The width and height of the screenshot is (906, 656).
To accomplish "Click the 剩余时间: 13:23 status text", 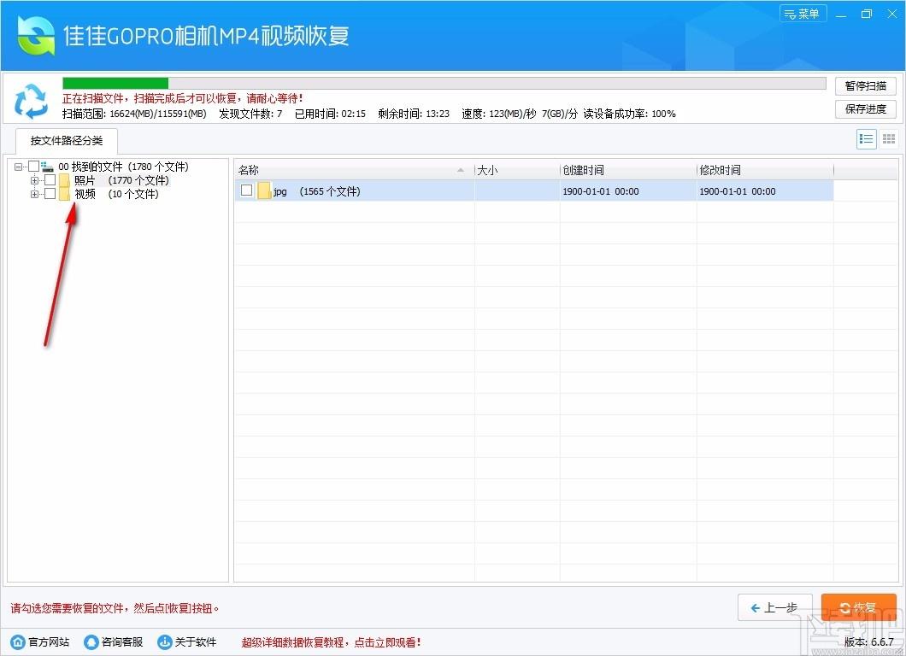I will [414, 114].
